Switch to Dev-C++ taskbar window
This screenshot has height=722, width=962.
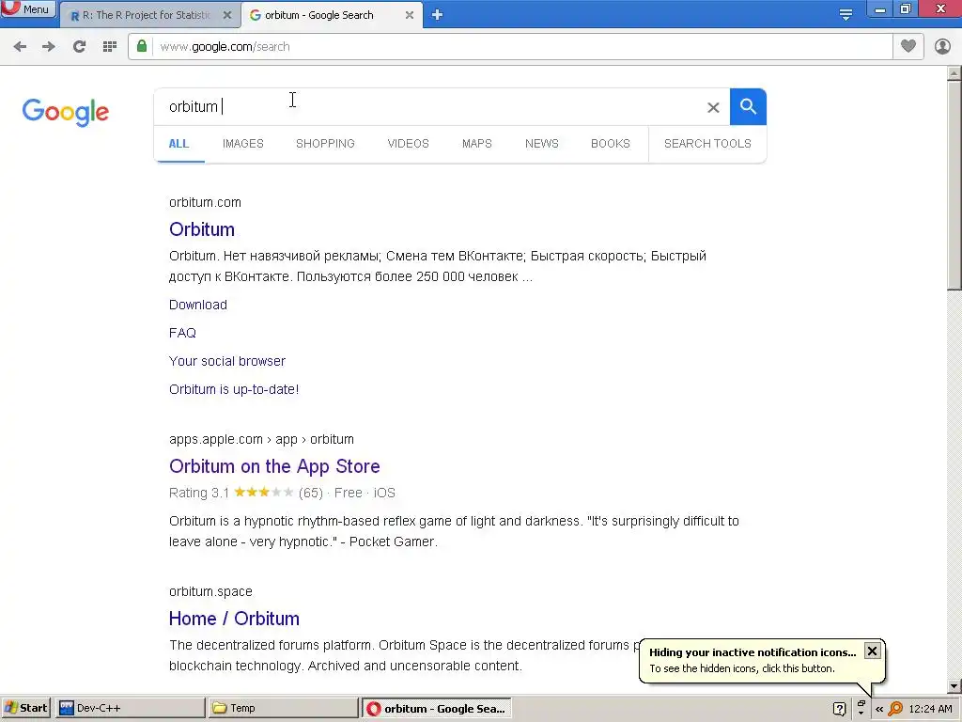[x=130, y=708]
